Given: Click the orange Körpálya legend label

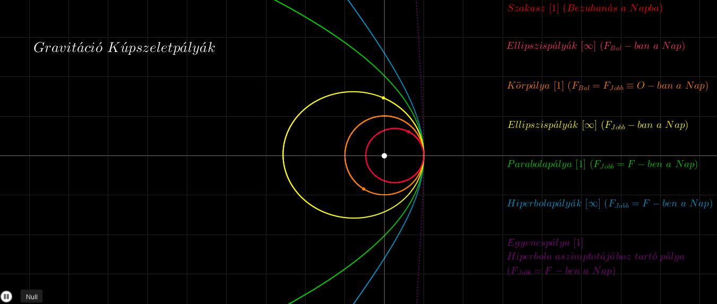Looking at the screenshot, I should pos(607,85).
